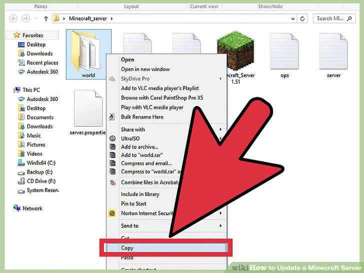This screenshot has height=273, width=364.
Task: Select the ops file icon
Action: 284,51
